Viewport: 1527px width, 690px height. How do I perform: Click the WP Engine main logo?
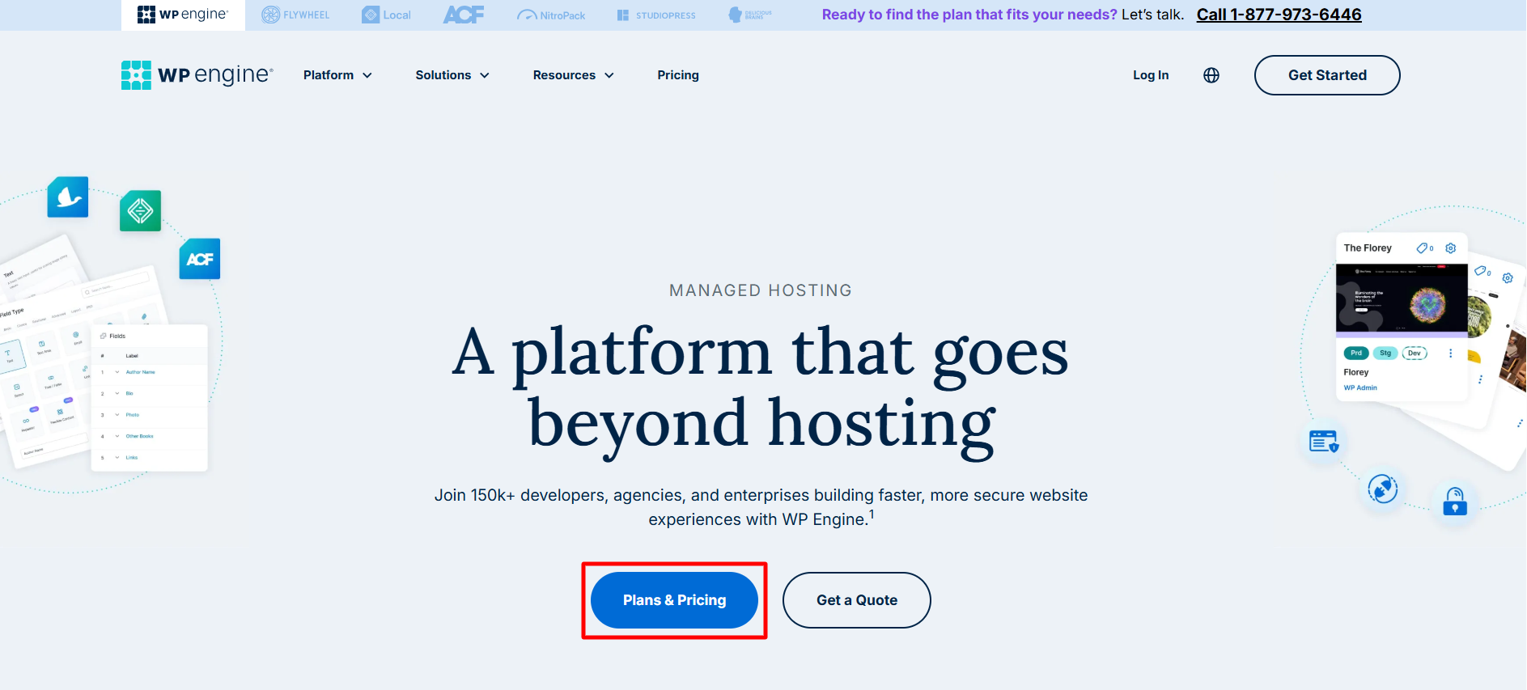[x=197, y=75]
